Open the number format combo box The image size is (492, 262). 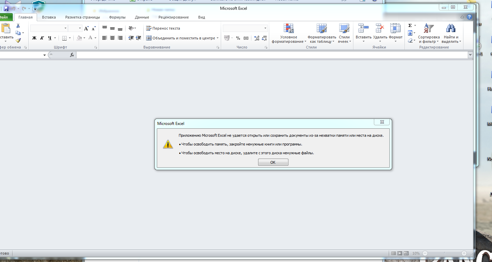(x=245, y=28)
